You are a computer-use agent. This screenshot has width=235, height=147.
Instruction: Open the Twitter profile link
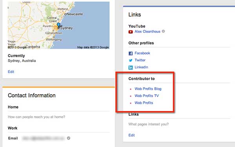pyautogui.click(x=140, y=60)
